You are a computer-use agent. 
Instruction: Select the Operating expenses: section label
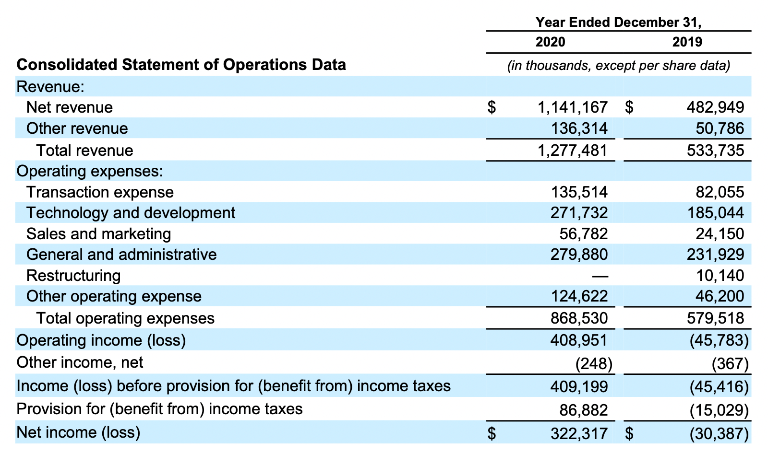point(90,171)
